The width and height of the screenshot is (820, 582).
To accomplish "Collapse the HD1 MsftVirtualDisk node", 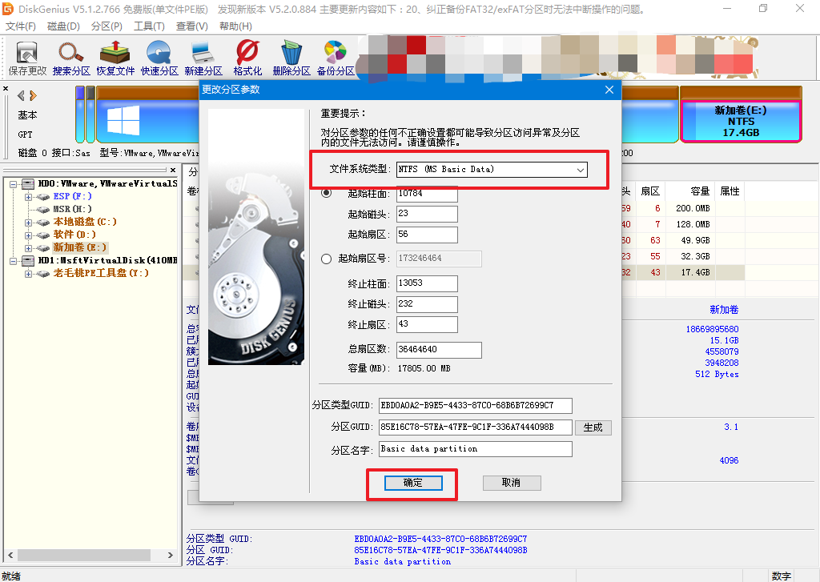I will pos(14,261).
